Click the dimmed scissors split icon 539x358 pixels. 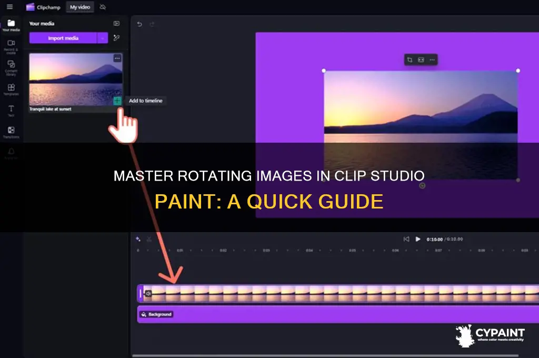coord(149,239)
